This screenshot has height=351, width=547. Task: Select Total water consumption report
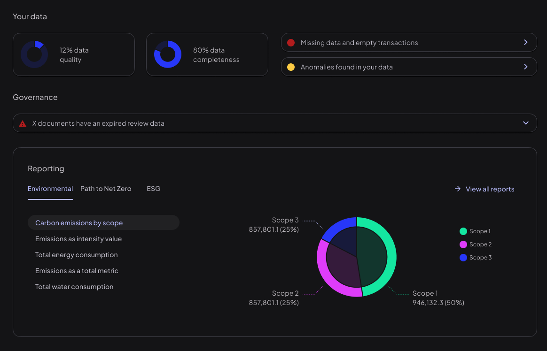(74, 287)
